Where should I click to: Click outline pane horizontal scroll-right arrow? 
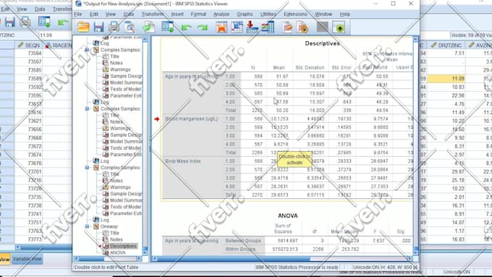point(140,258)
